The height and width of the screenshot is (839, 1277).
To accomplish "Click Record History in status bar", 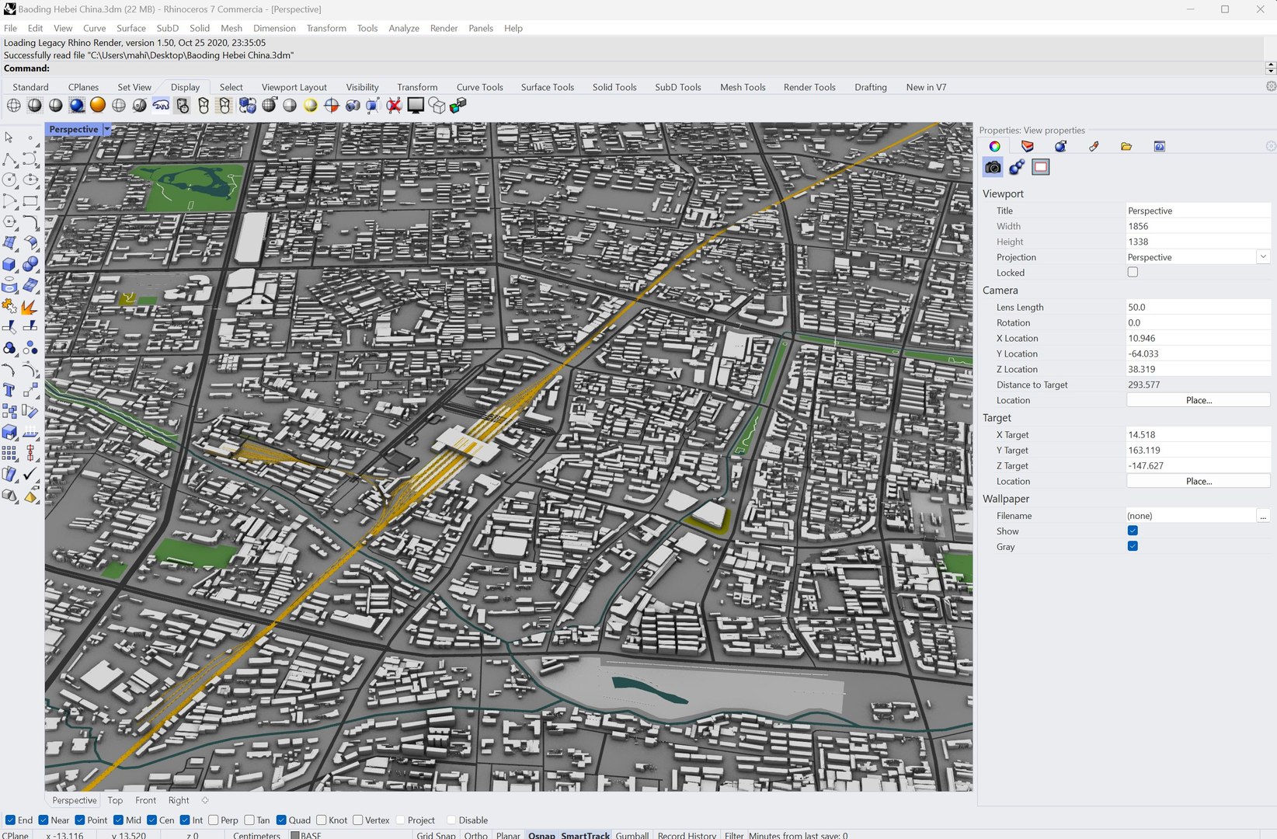I will point(687,835).
